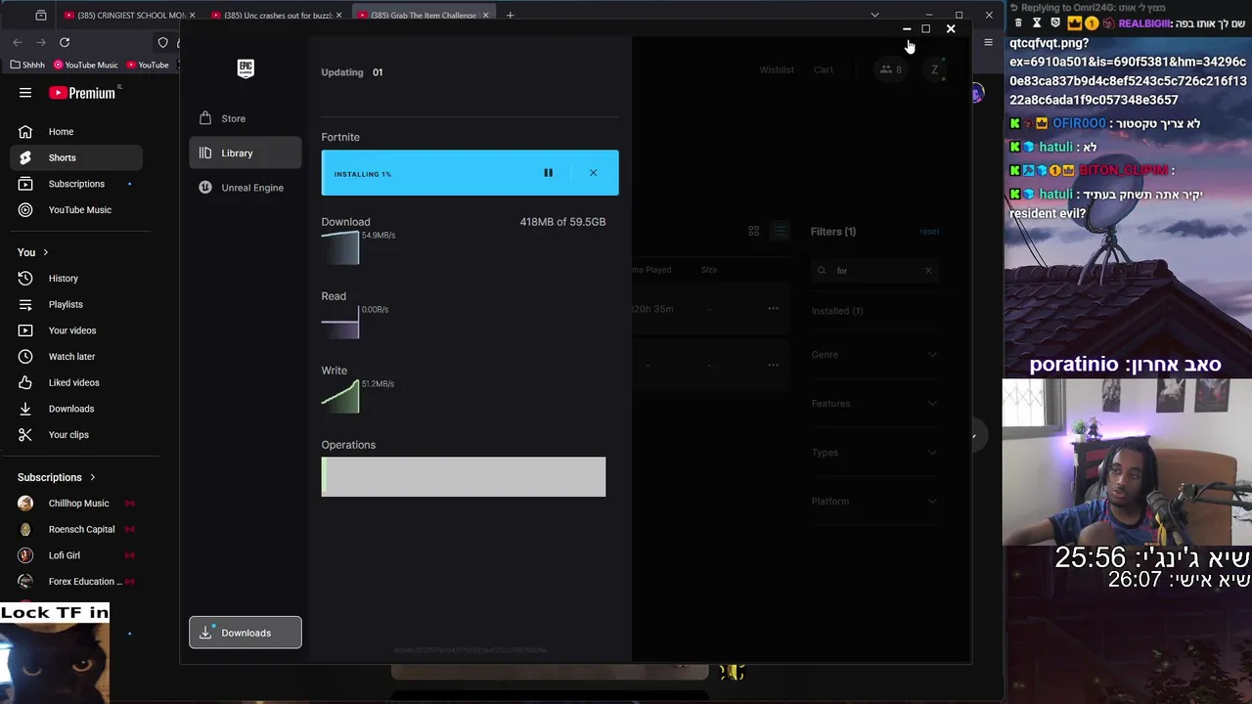Open Roensch Capital channel subscription

[x=76, y=529]
